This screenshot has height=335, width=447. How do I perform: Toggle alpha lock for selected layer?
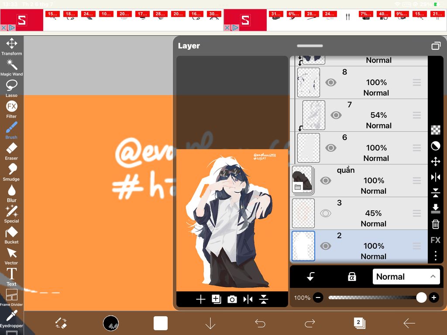[x=352, y=276]
